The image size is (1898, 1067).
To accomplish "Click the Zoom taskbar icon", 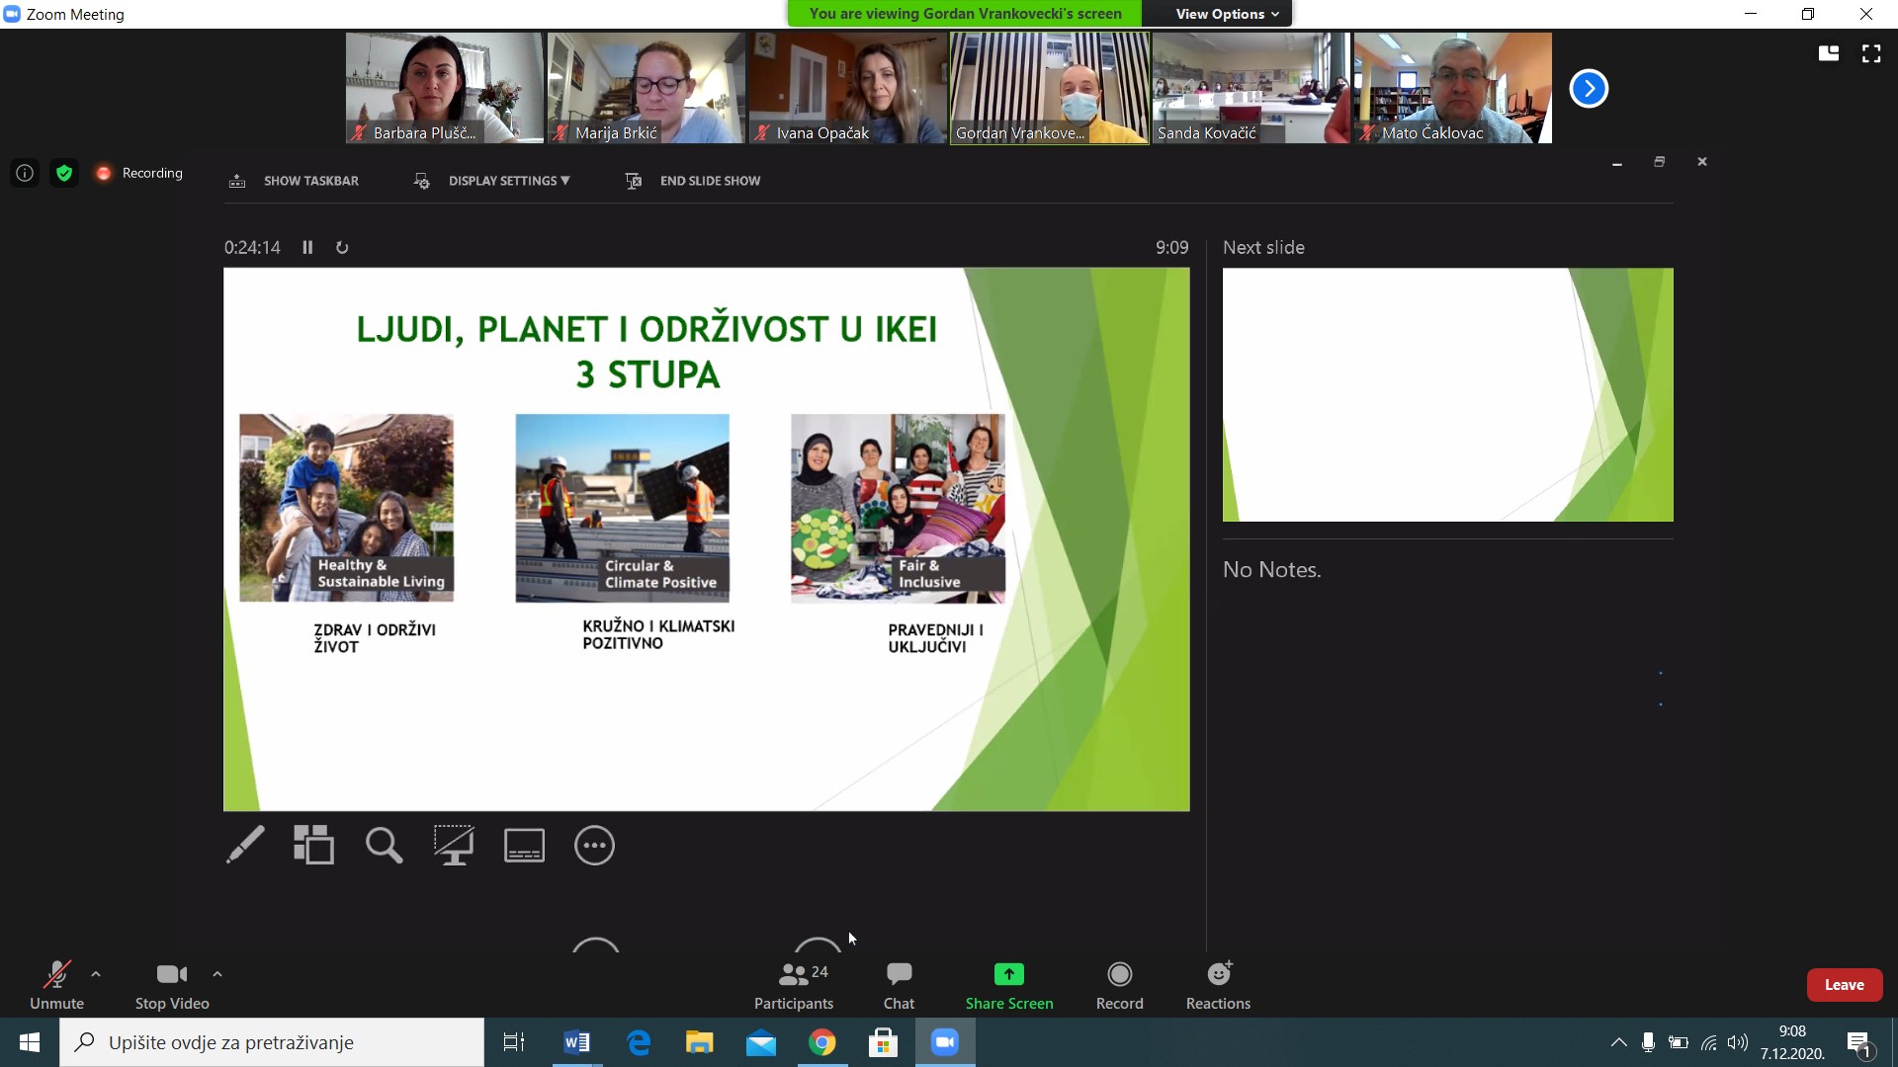I will point(945,1042).
